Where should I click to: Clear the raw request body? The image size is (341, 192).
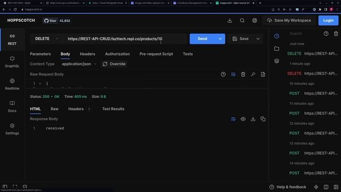(243, 75)
